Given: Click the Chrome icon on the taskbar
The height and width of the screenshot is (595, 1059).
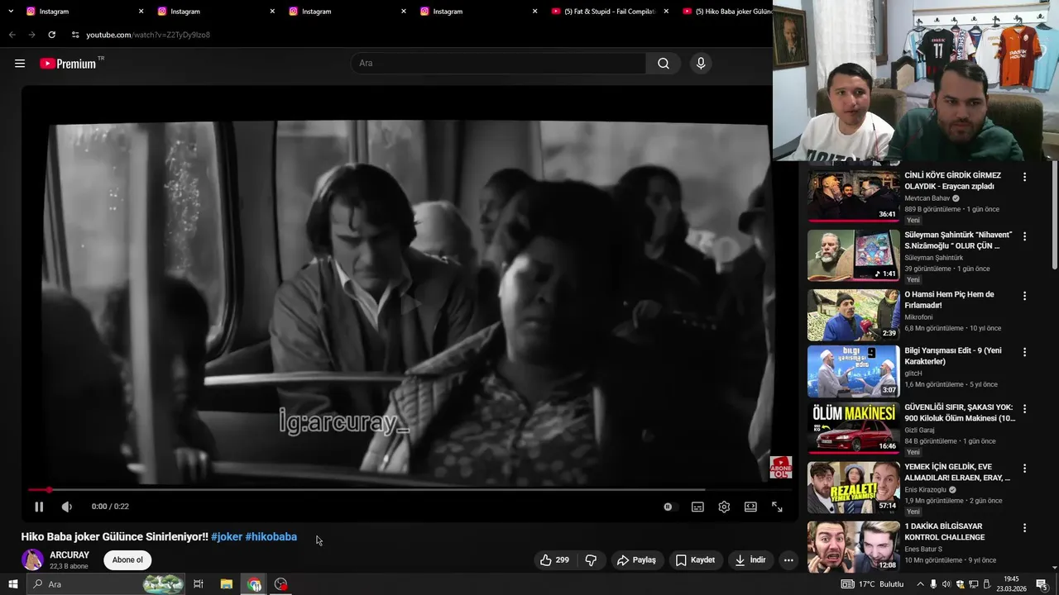Looking at the screenshot, I should coord(254,584).
